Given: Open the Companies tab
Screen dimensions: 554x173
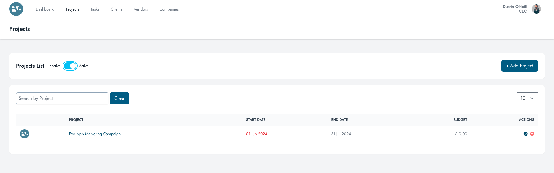Looking at the screenshot, I should (169, 9).
